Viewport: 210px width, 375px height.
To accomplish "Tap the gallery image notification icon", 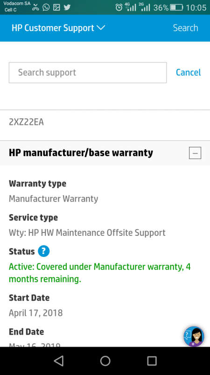I will click(56, 7).
